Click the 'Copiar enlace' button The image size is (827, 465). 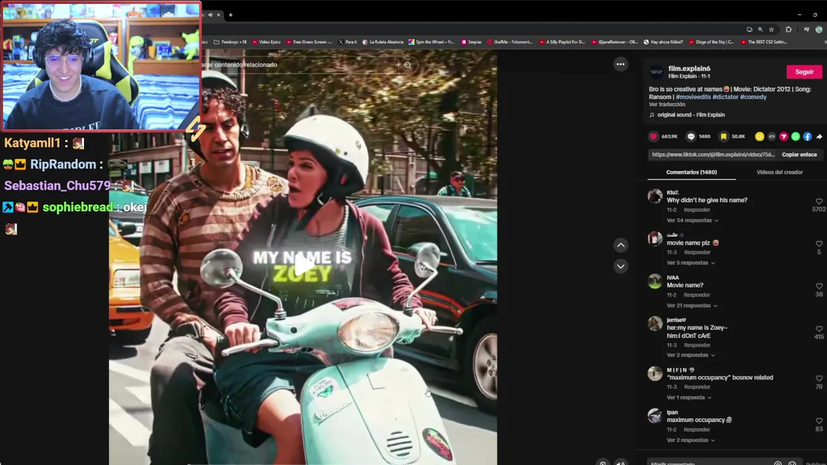[799, 155]
